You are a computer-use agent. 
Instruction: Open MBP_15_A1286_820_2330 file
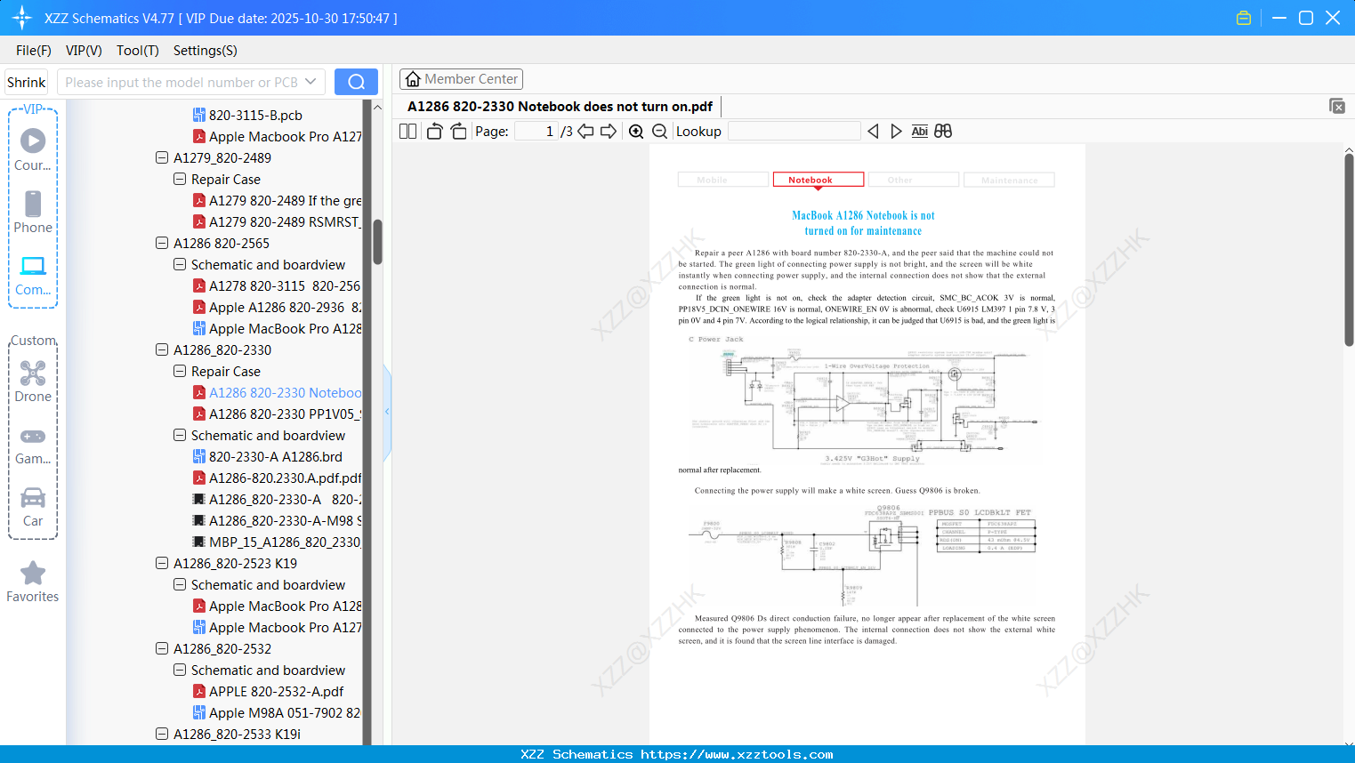(x=285, y=542)
